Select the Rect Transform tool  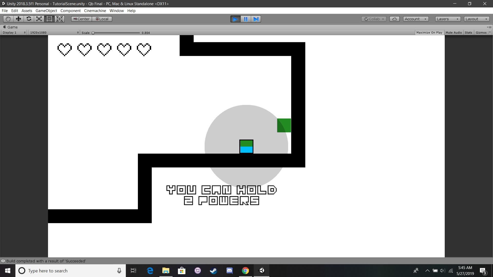pyautogui.click(x=49, y=19)
